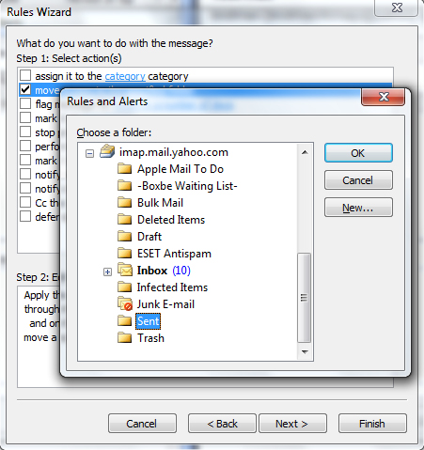The width and height of the screenshot is (424, 450).
Task: Confirm folder choice with OK
Action: [x=358, y=153]
